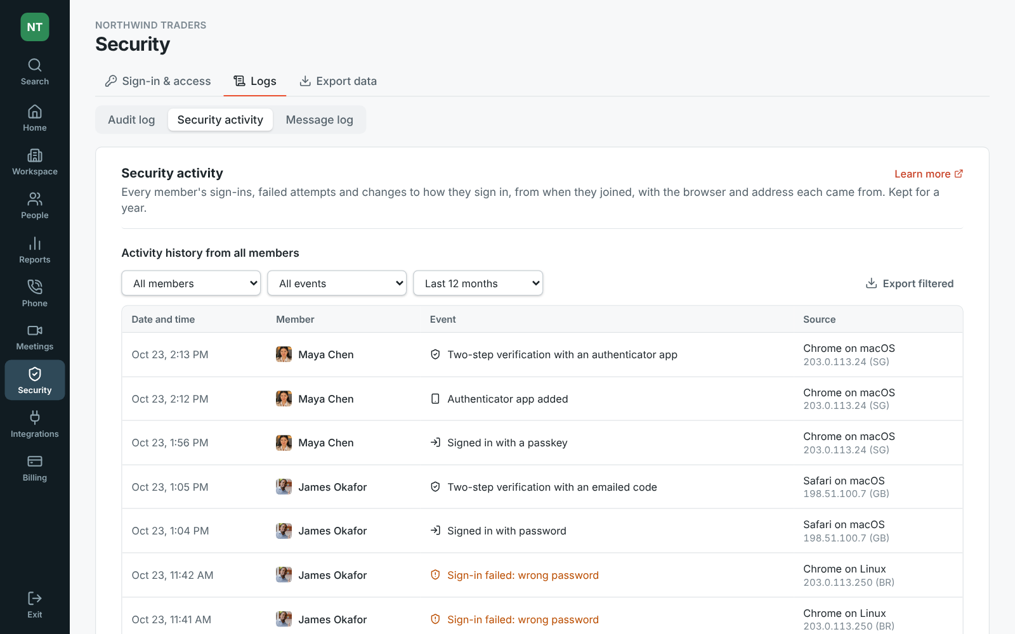The image size is (1015, 634).
Task: Switch to Sign-in & access tab
Action: click(158, 81)
